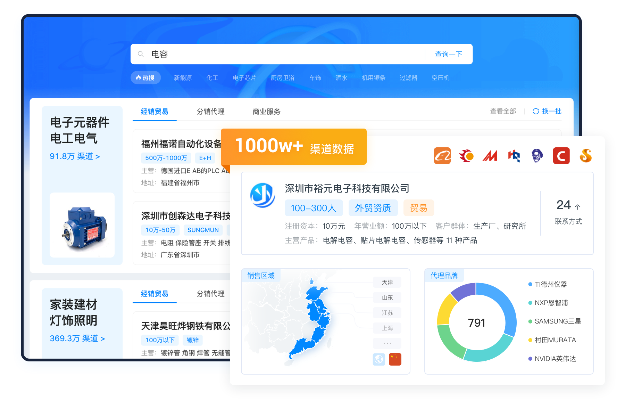
Task: Select the orange 贸易 company tag
Action: click(x=418, y=208)
